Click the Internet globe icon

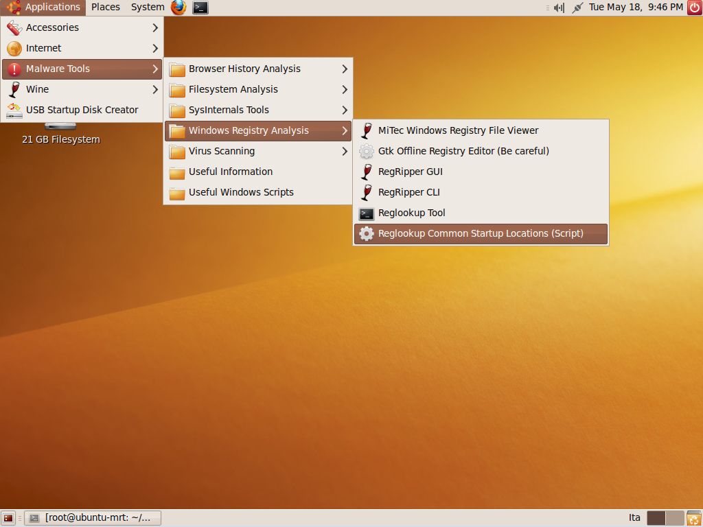tap(14, 49)
